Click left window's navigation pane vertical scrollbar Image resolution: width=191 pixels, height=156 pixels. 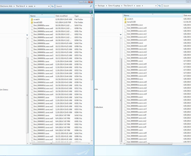click(27, 95)
